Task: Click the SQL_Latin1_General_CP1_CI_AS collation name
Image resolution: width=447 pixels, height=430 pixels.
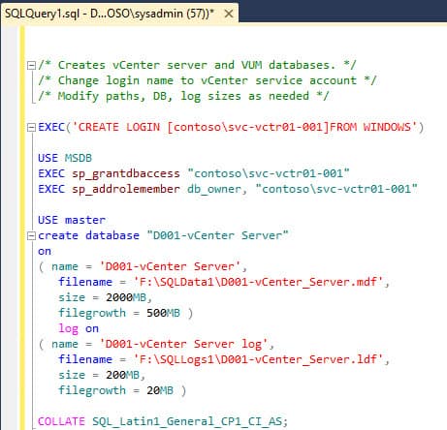Action: pyautogui.click(x=187, y=421)
